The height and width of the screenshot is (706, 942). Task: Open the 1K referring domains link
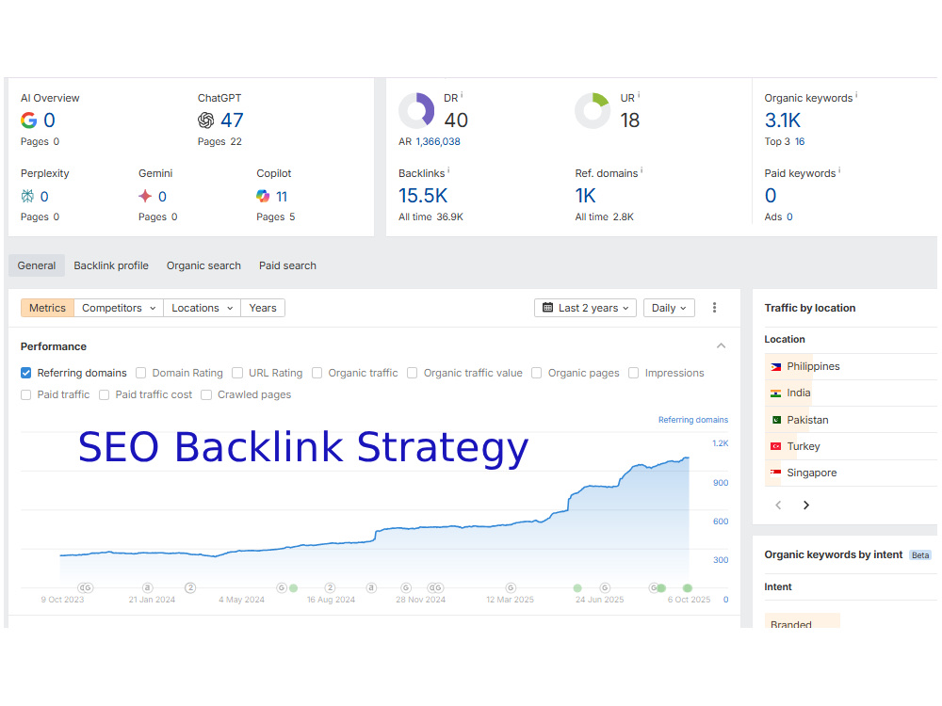[585, 196]
